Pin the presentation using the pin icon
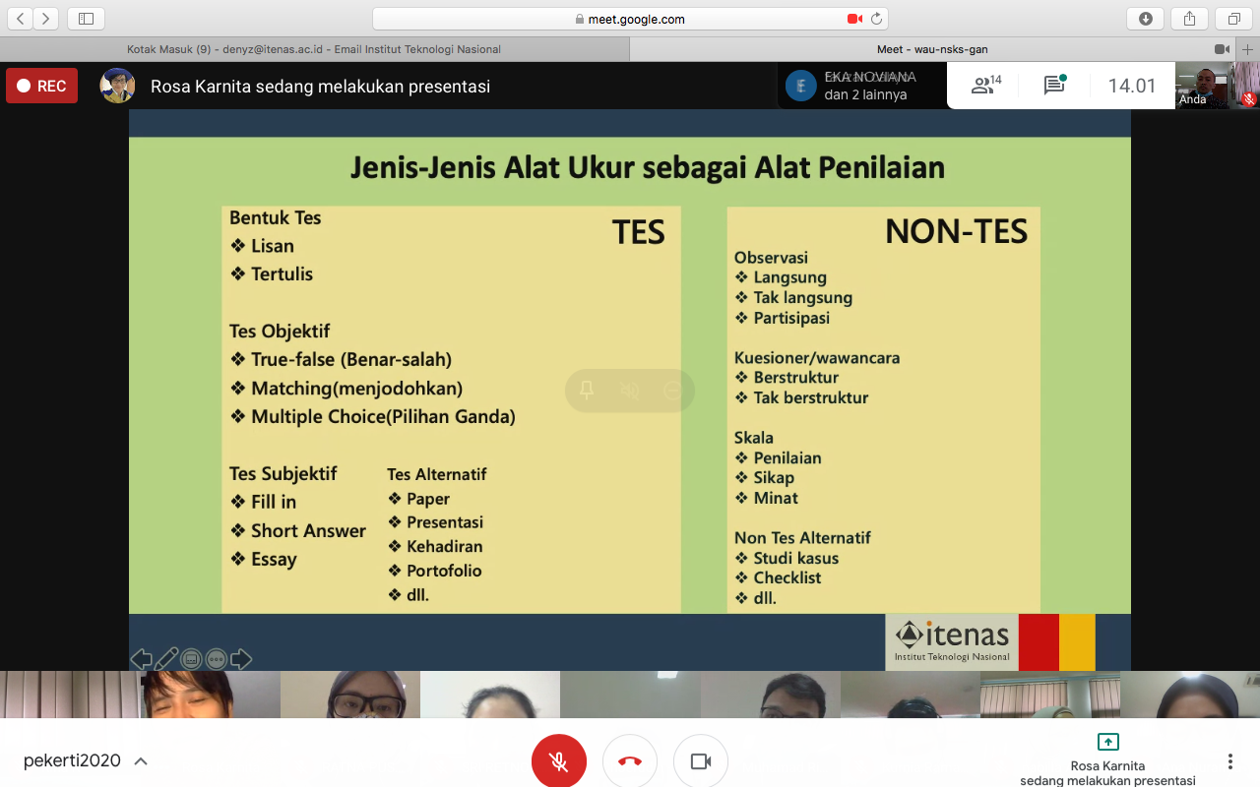1260x787 pixels. pyautogui.click(x=587, y=391)
